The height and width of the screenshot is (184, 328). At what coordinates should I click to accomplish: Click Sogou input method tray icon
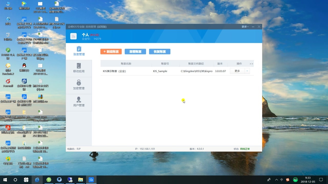point(288,180)
